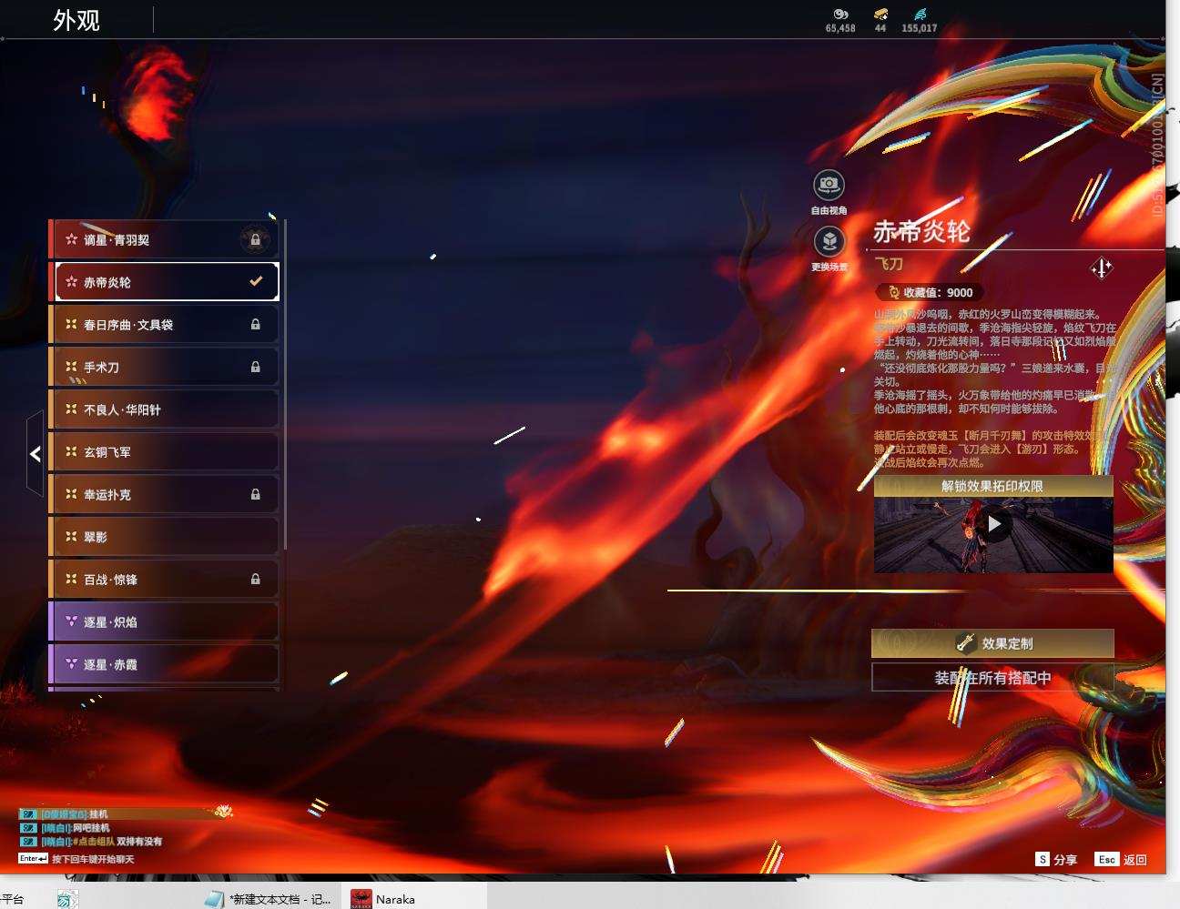Play the skin effect preview video
Screen dimensions: 1180x909
[994, 525]
